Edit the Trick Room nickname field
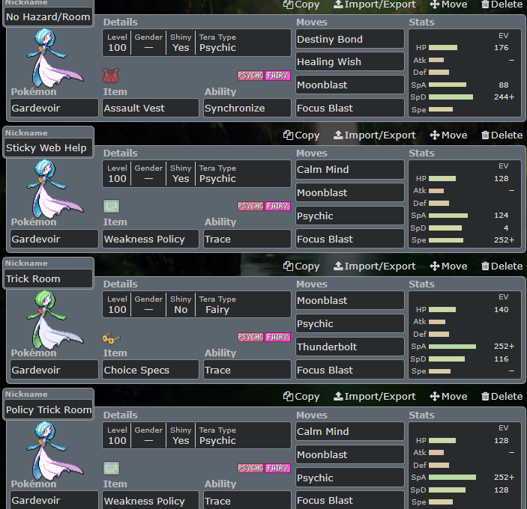The width and height of the screenshot is (527, 509). pyautogui.click(x=48, y=278)
